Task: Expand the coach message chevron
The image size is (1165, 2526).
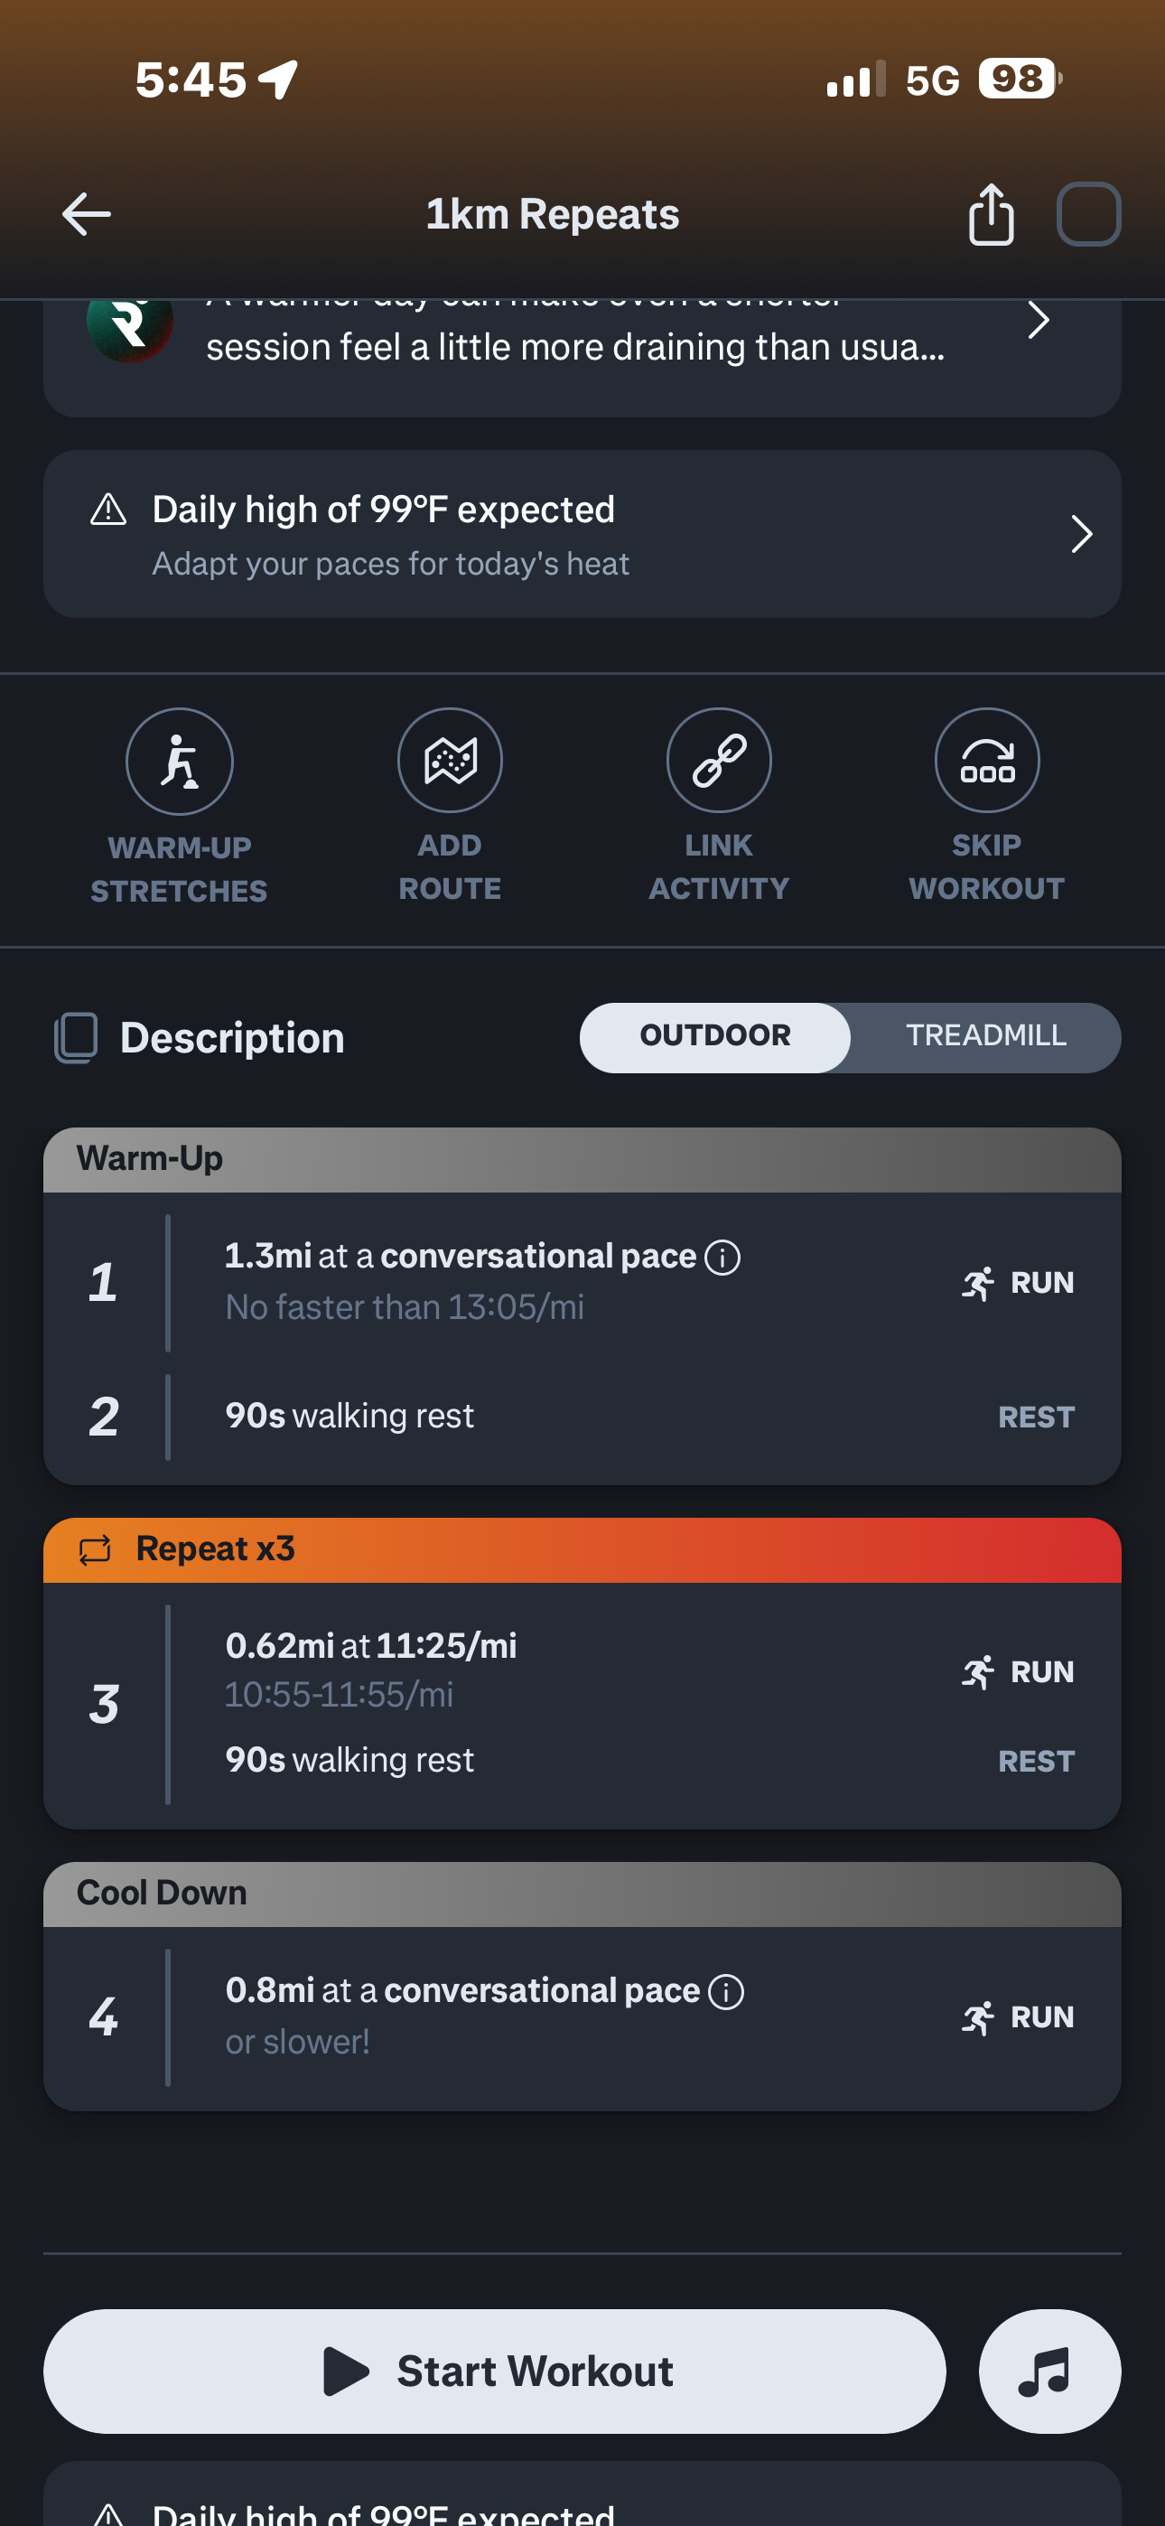Action: pyautogui.click(x=1039, y=321)
